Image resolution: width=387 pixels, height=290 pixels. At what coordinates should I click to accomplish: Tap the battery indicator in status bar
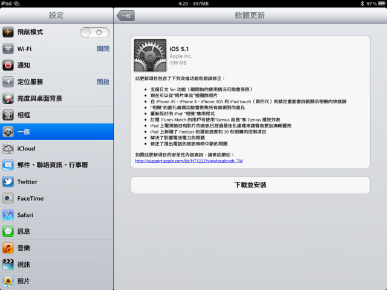pyautogui.click(x=382, y=4)
